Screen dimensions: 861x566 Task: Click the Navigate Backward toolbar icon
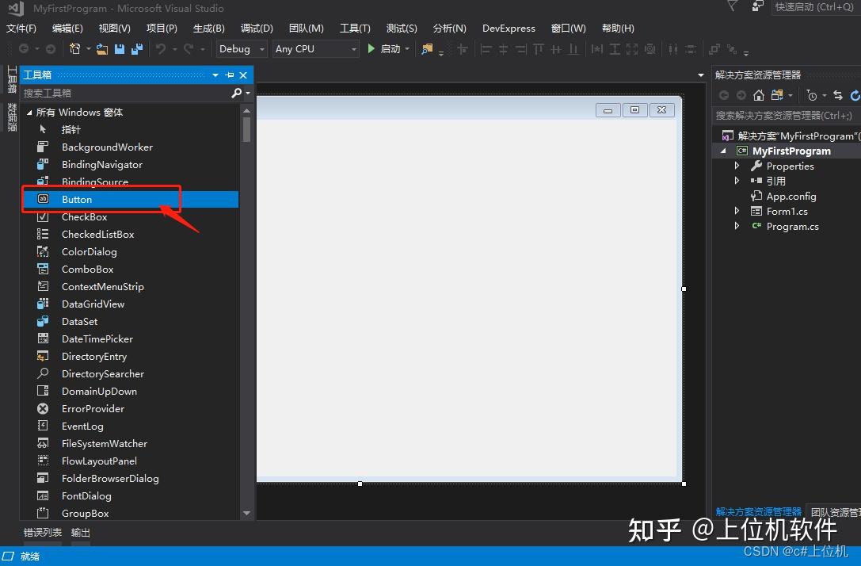pos(24,49)
